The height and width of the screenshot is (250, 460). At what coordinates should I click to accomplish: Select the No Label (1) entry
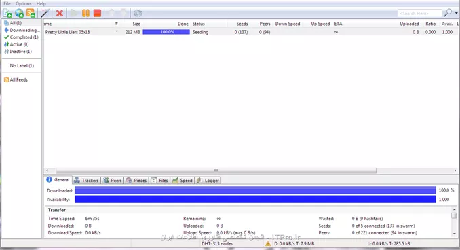click(x=22, y=65)
